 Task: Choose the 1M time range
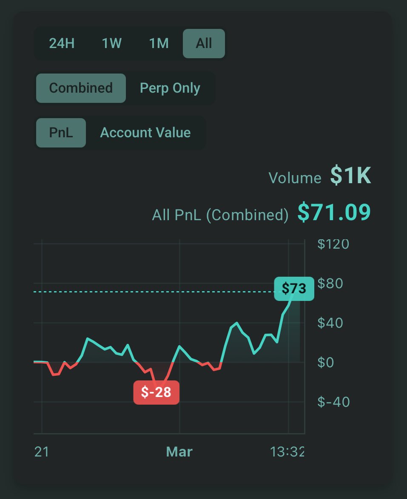(x=159, y=43)
